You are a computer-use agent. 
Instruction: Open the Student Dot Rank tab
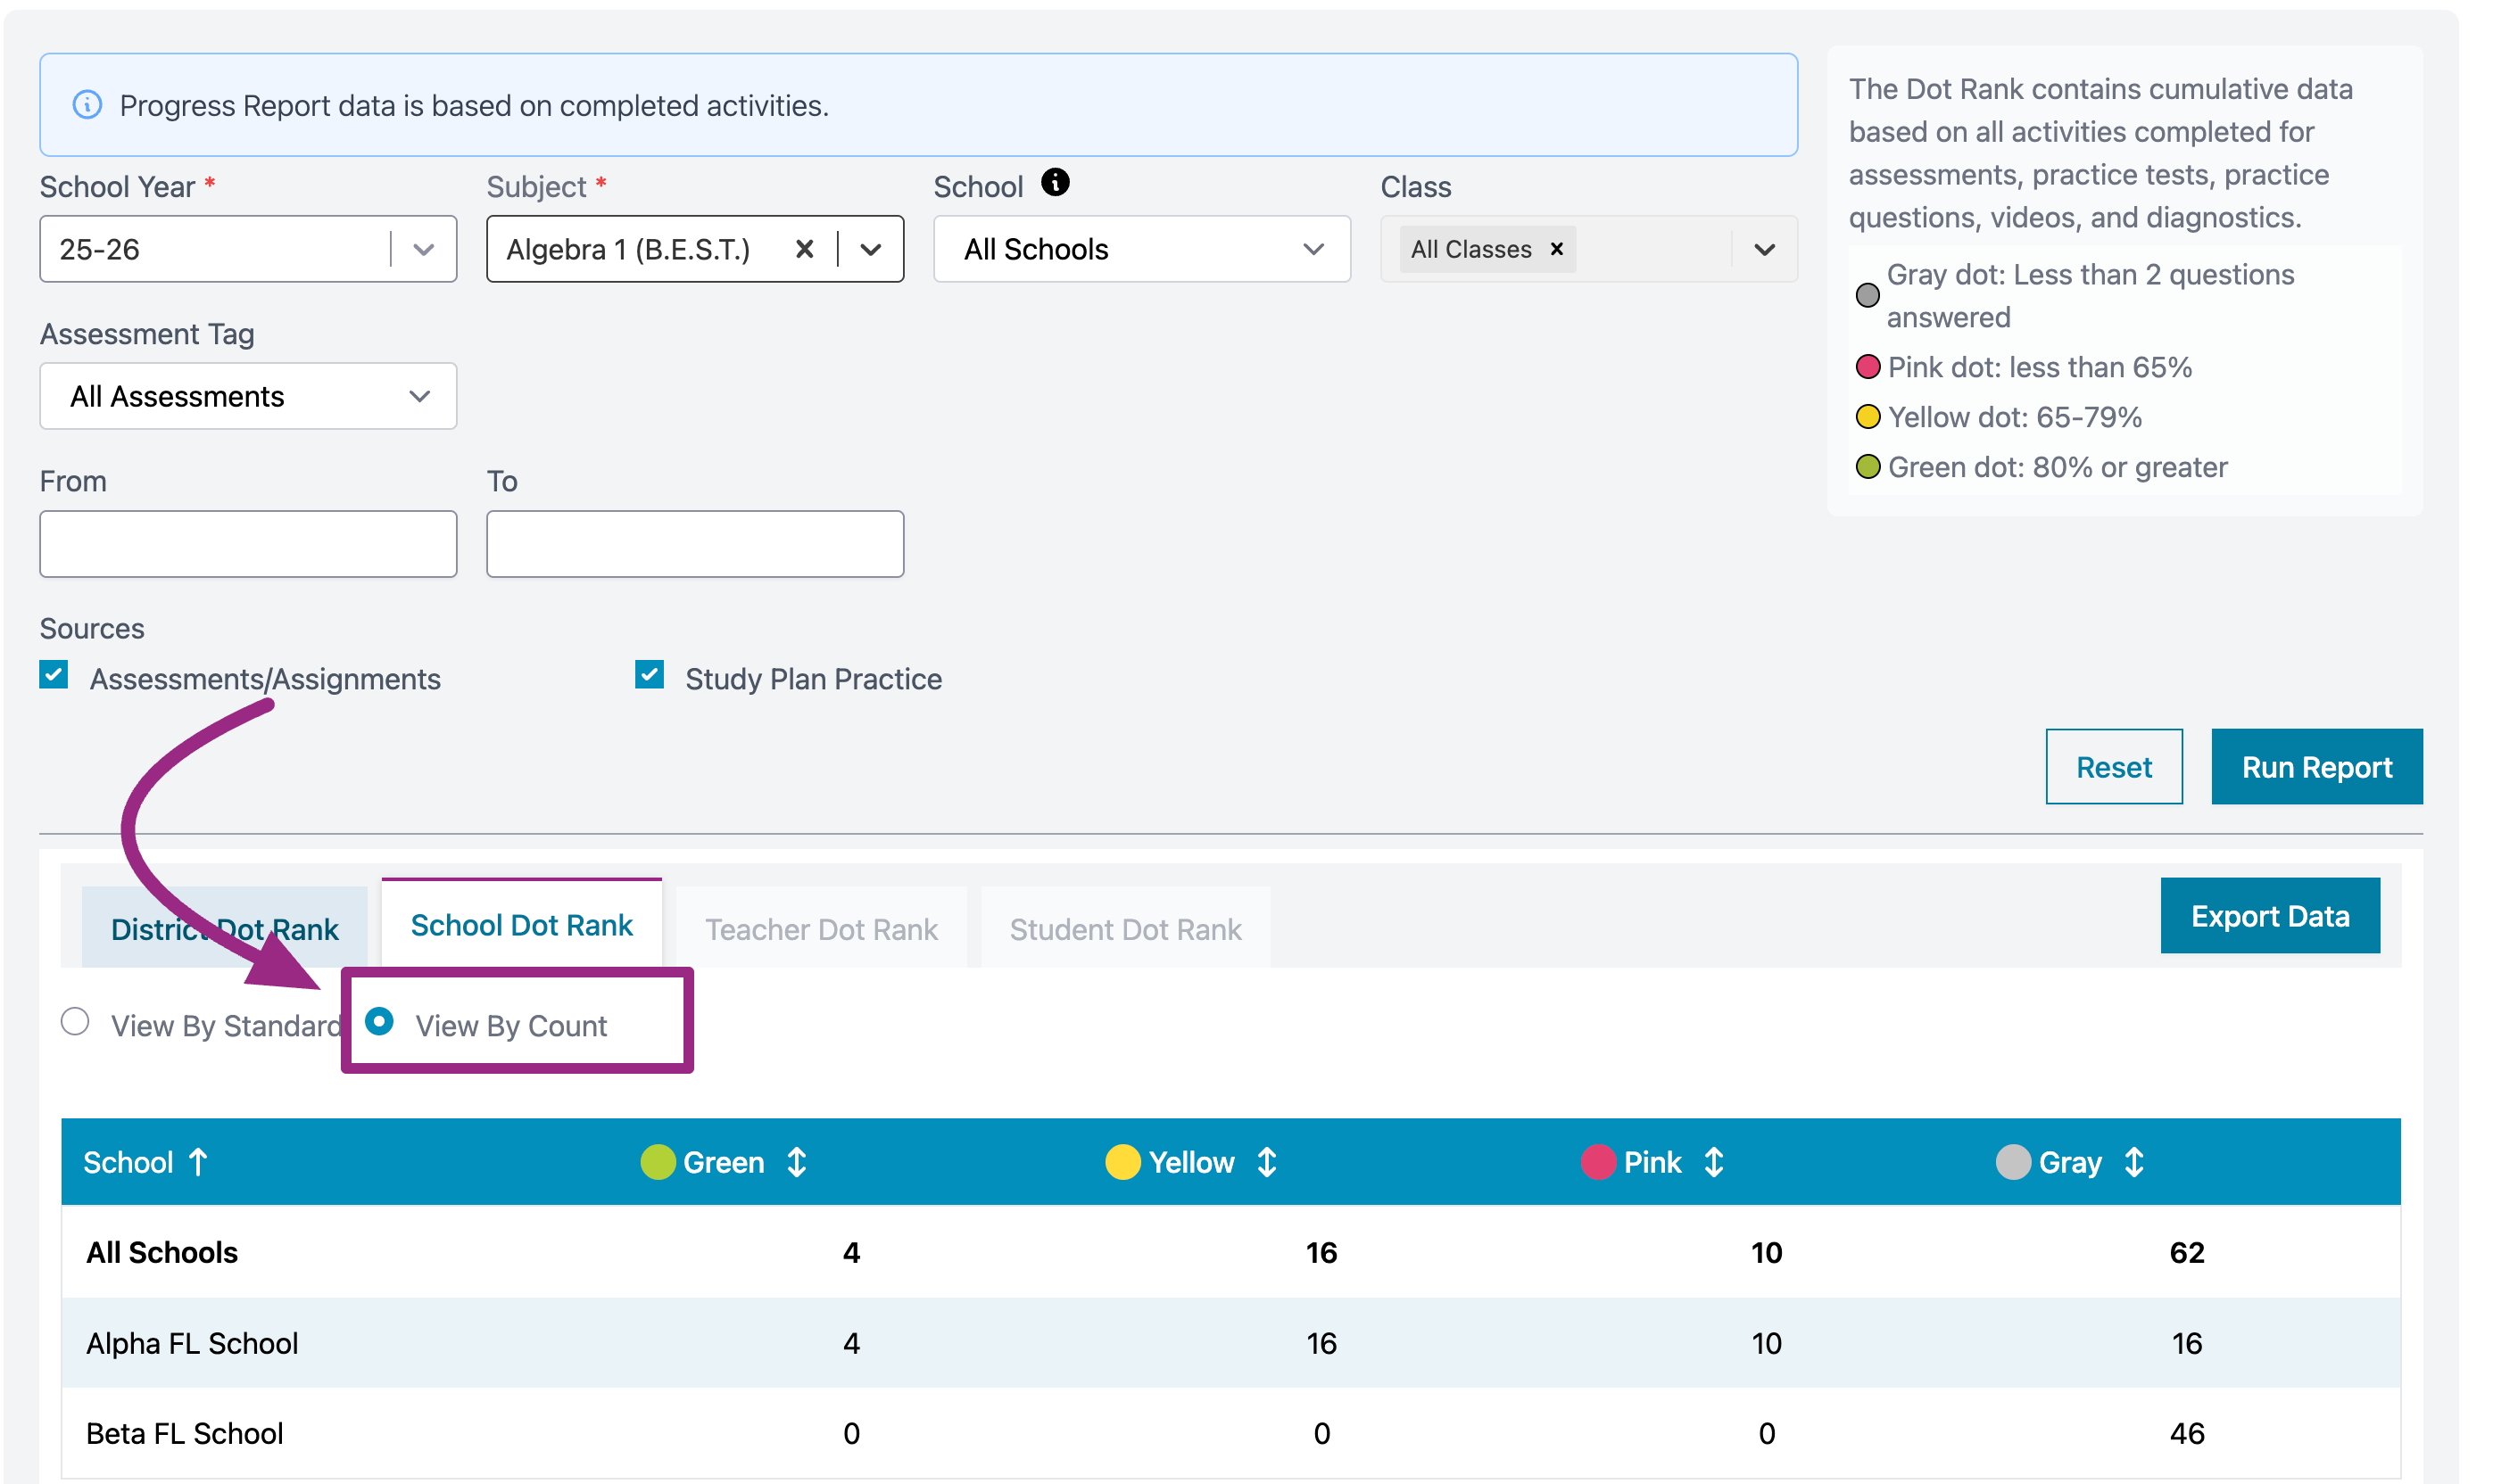click(x=1124, y=929)
